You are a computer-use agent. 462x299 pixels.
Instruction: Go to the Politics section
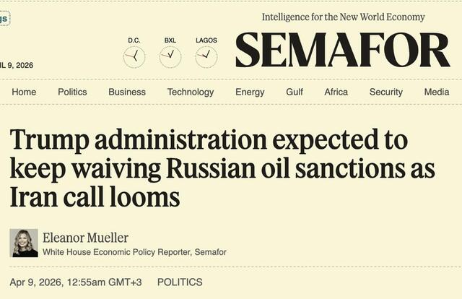click(x=72, y=92)
